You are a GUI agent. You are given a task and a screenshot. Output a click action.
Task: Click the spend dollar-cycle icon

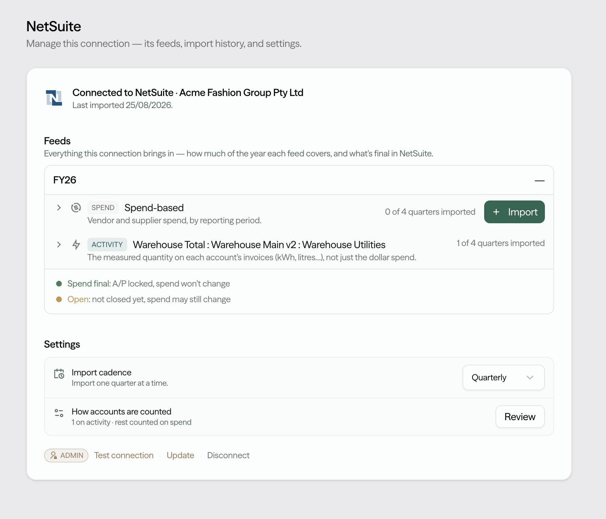76,208
